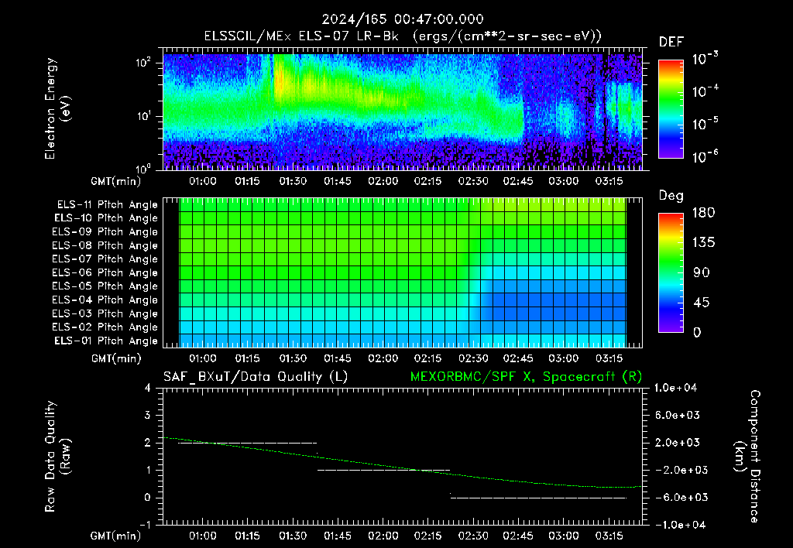Click 02:00 tick label under pitch angle panel

[x=383, y=359]
